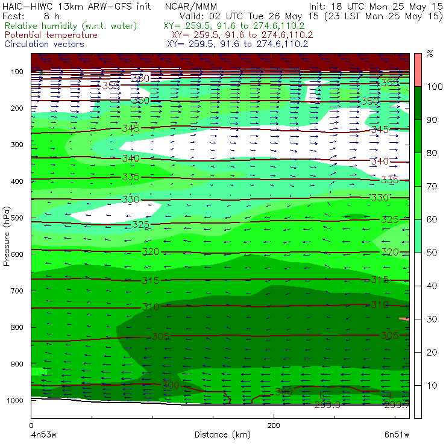Click the blue XY coordinates line
The image size is (446, 446).
(x=237, y=44)
